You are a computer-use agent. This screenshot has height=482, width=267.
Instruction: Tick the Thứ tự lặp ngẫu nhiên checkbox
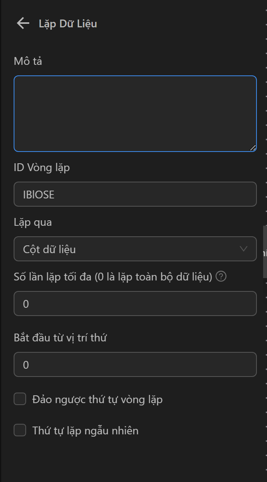click(x=20, y=430)
